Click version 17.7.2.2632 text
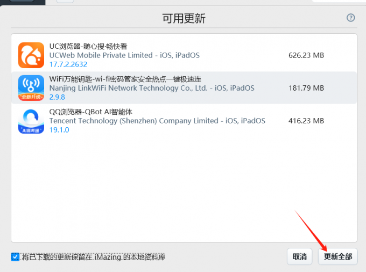Viewport: 366px width, 272px height. click(x=68, y=64)
